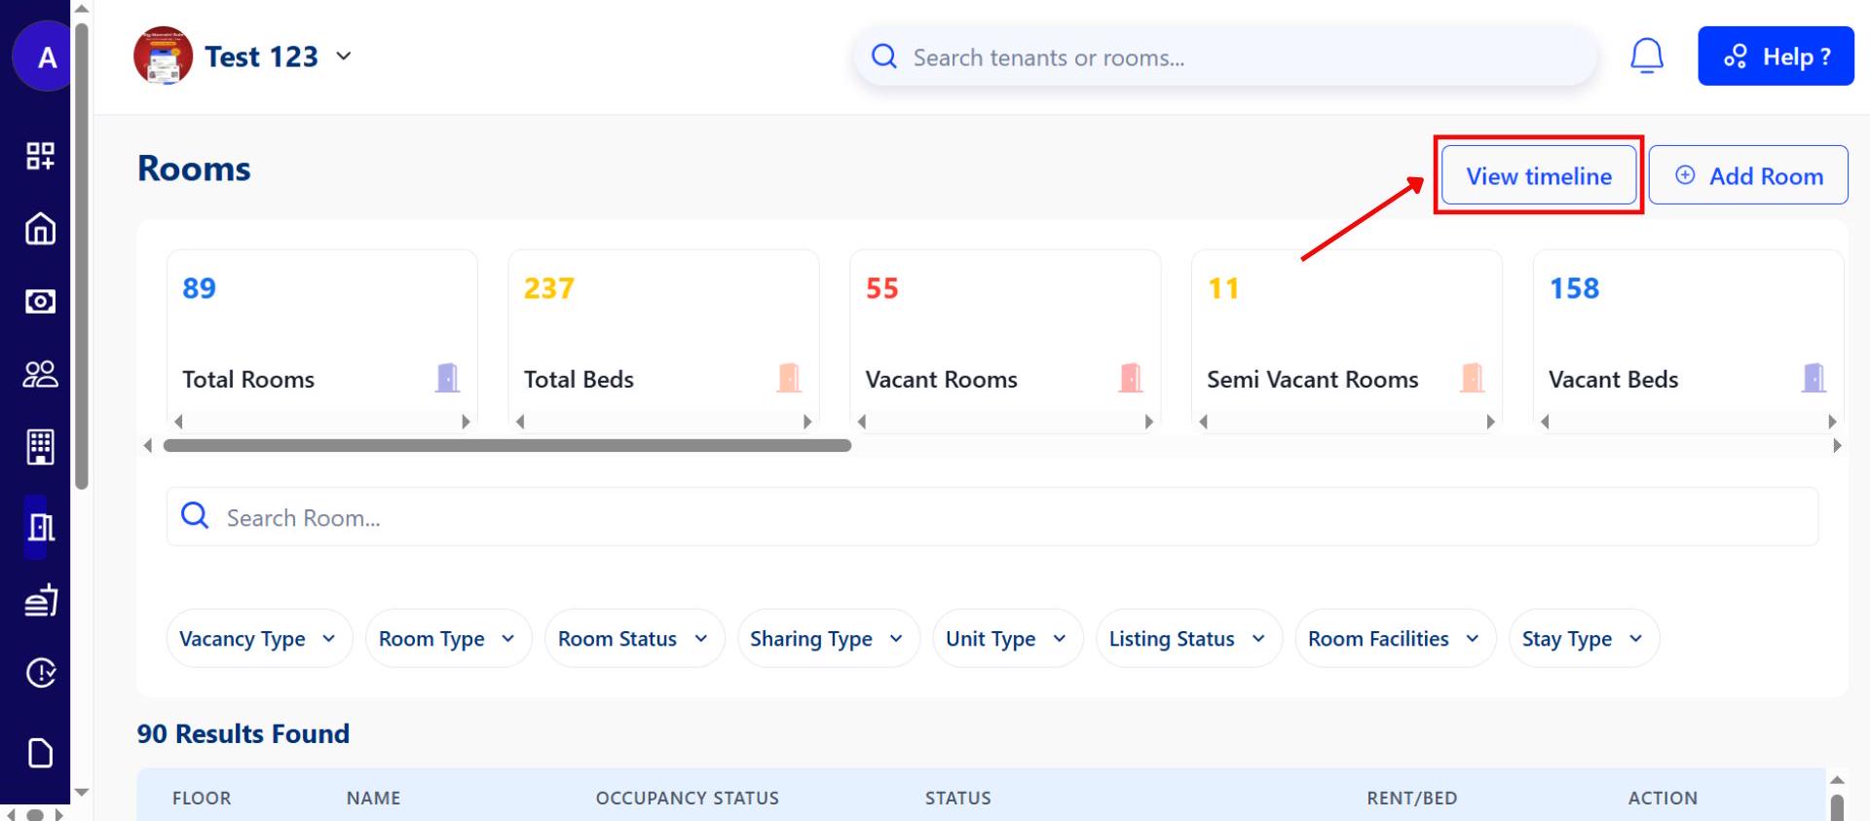Open the dashboard grid icon in sidebar

tap(40, 156)
